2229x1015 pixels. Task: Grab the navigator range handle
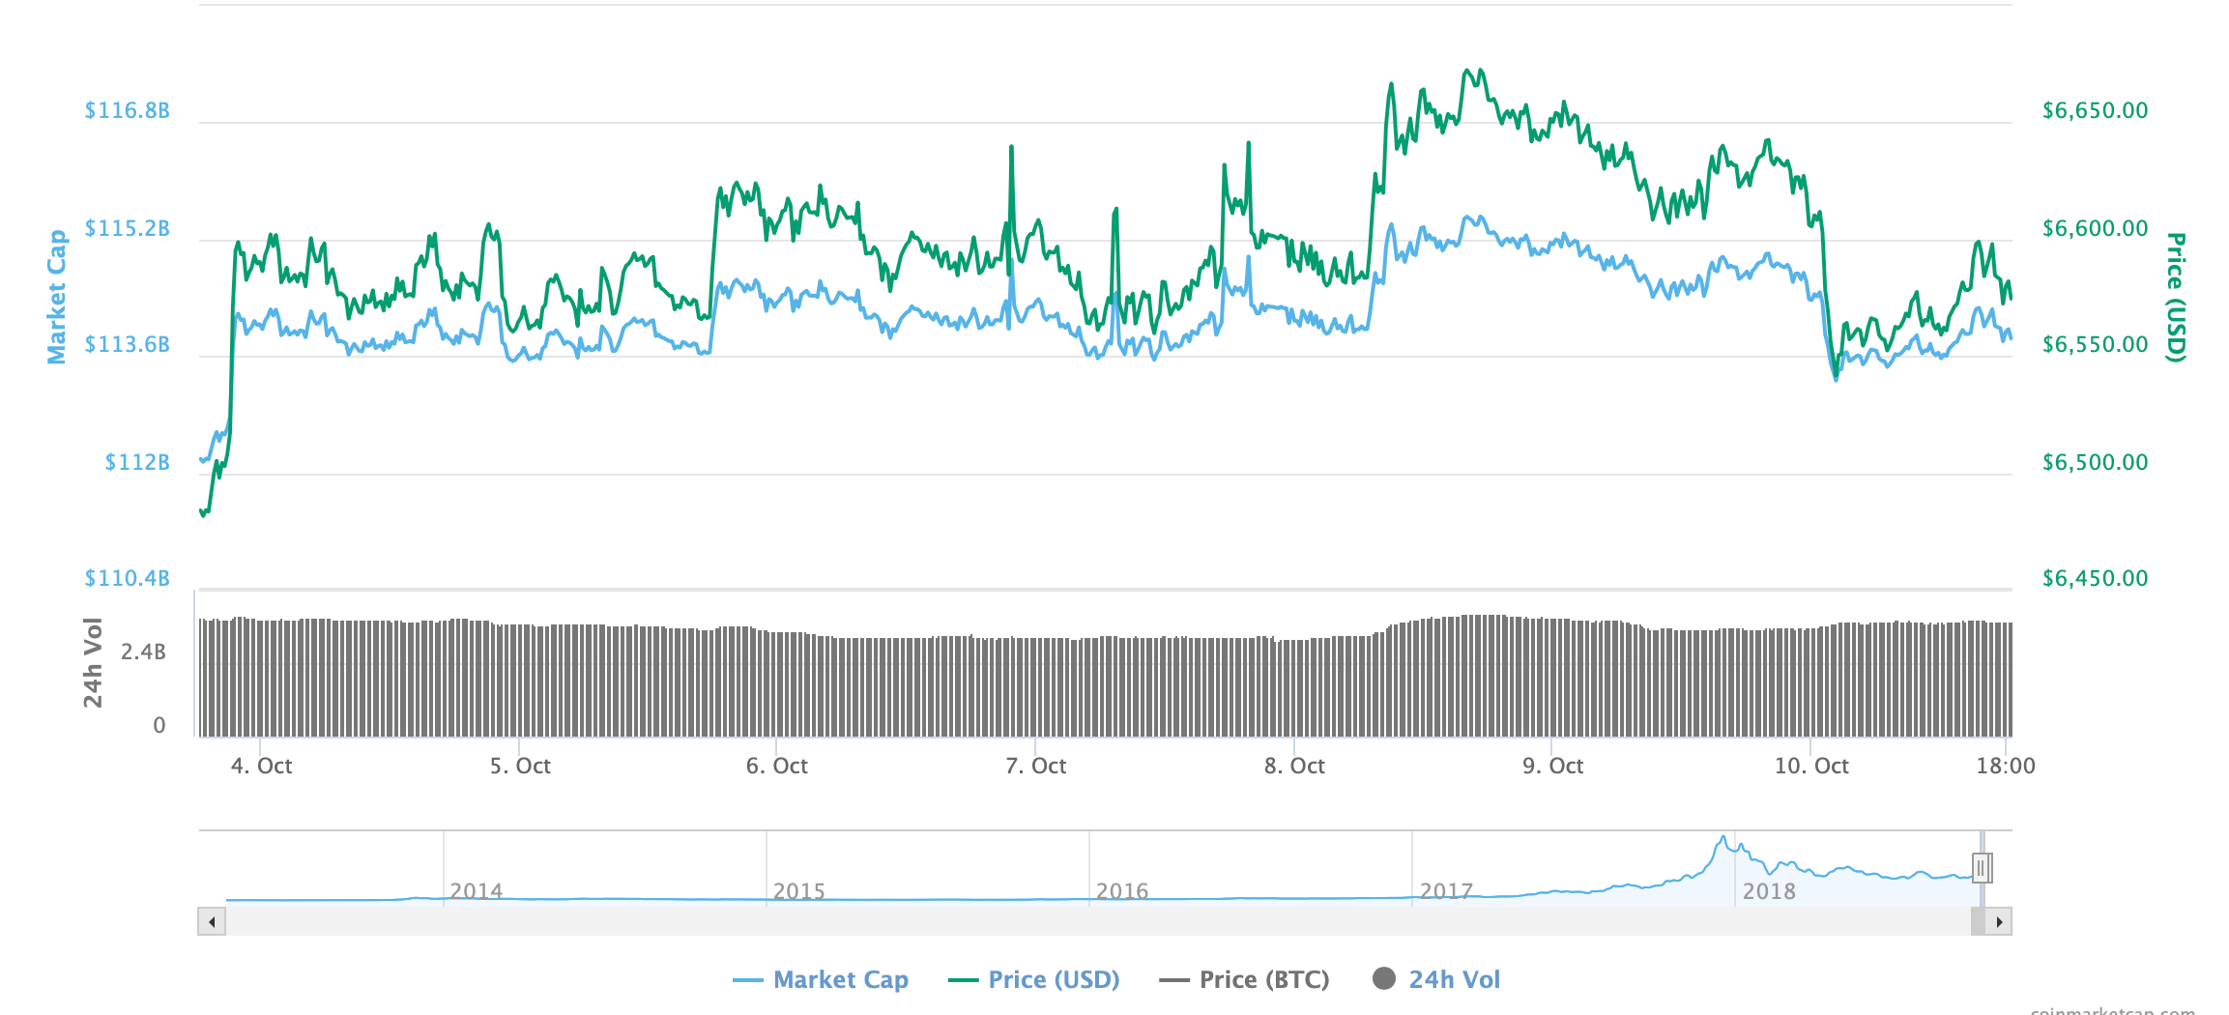(x=1981, y=868)
